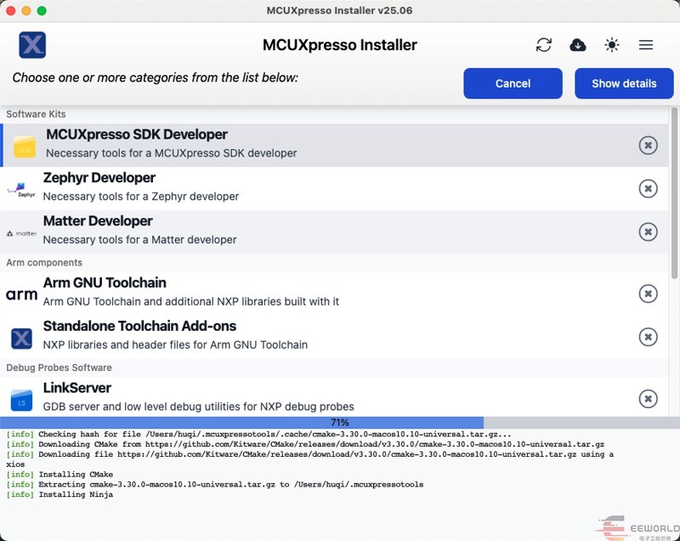Viewport: 680px width, 541px height.
Task: Click the refresh arrows icon in header
Action: [543, 45]
